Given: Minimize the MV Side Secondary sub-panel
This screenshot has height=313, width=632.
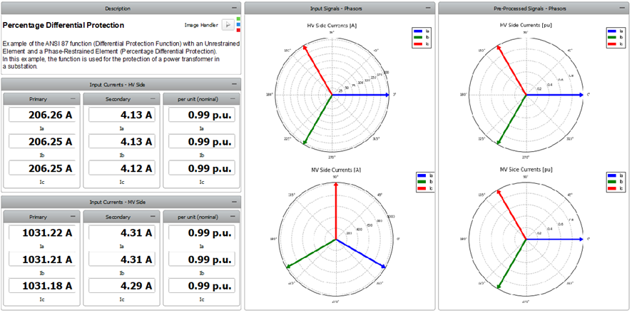Looking at the screenshot, I should tap(153, 217).
